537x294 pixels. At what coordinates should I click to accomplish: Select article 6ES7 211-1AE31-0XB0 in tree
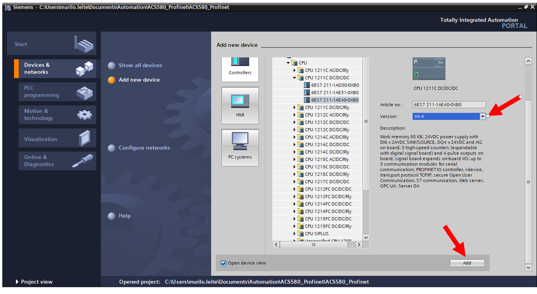(x=335, y=93)
